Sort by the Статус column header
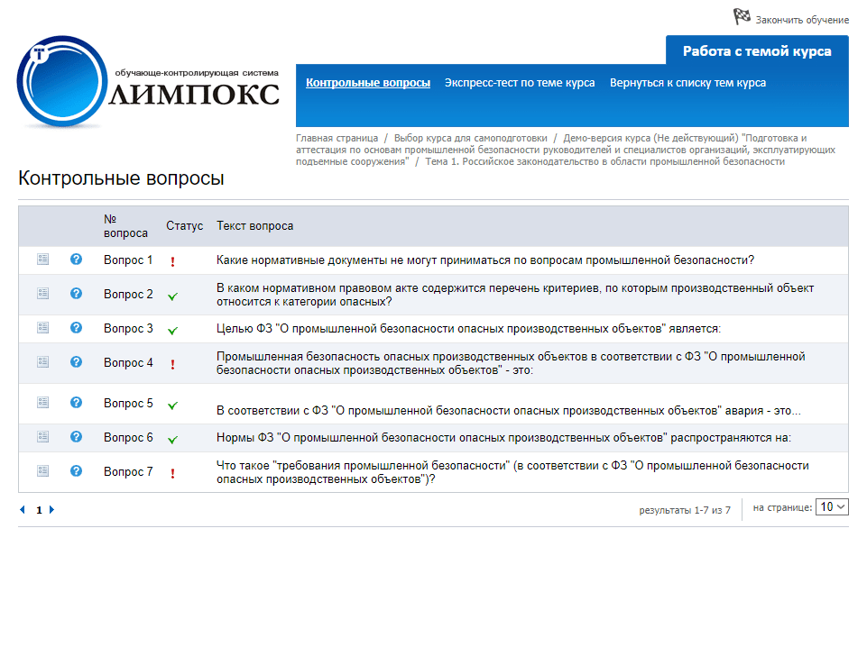This screenshot has width=867, height=647. coord(184,226)
